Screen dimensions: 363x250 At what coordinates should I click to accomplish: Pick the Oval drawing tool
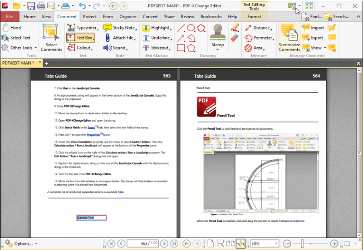[x=191, y=28]
